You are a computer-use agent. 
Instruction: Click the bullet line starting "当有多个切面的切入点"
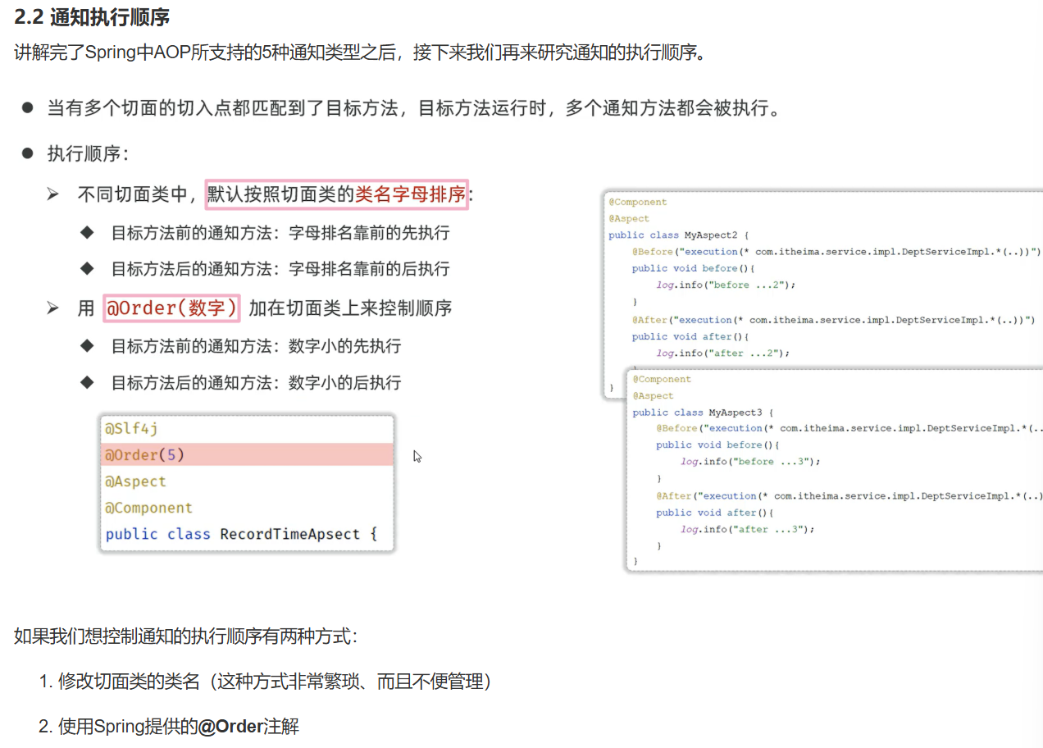413,108
